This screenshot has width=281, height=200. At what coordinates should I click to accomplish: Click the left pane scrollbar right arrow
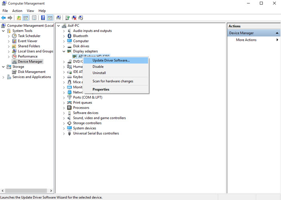[51, 191]
